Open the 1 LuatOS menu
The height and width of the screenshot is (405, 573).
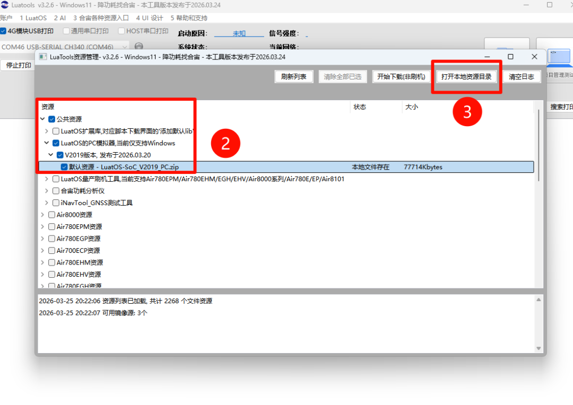[x=33, y=18]
